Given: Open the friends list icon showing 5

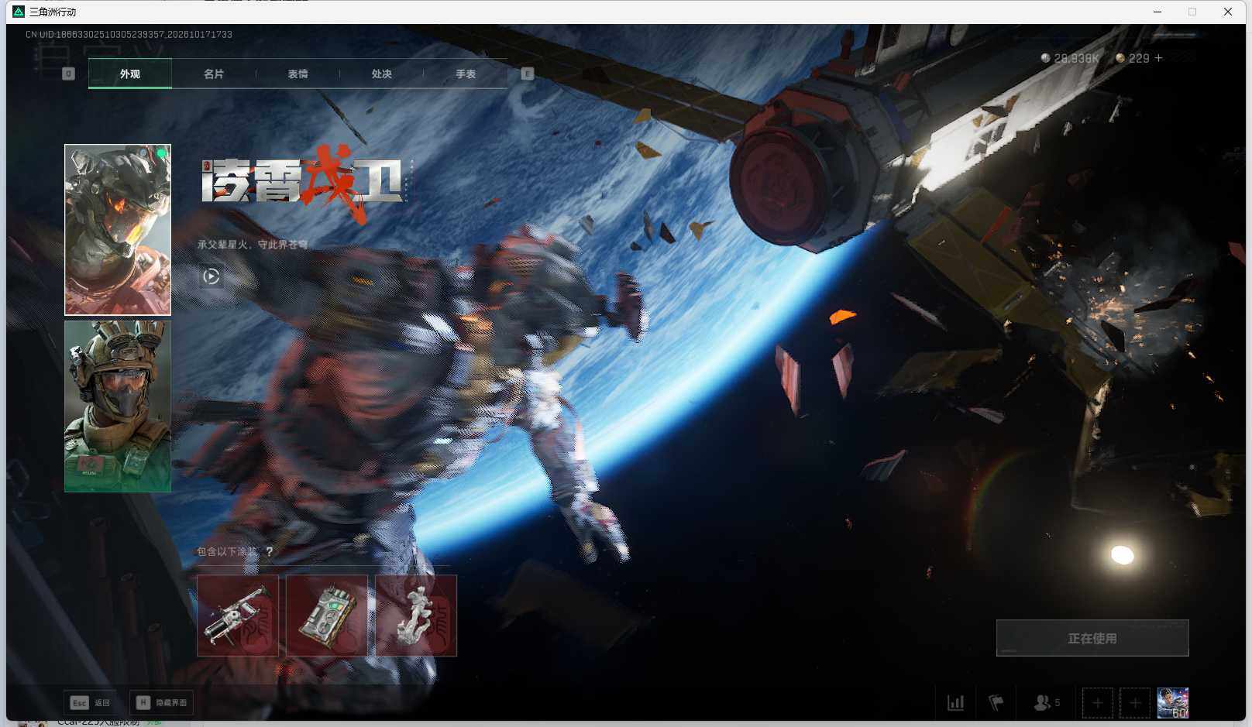Looking at the screenshot, I should pos(1047,703).
